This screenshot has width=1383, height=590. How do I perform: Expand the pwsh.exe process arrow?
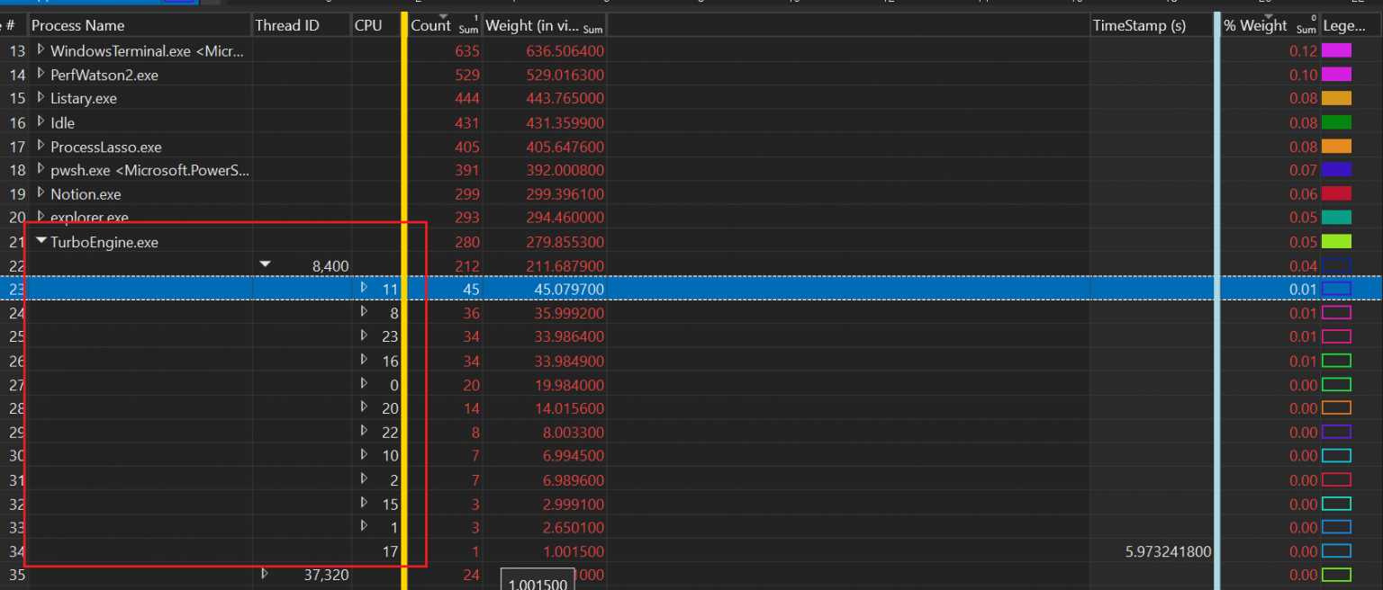click(41, 169)
